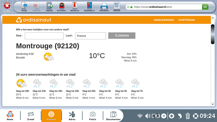The height and width of the screenshot is (122, 217).
Task: Click 'donderdag 9:00' text
Action: (x=25, y=54)
